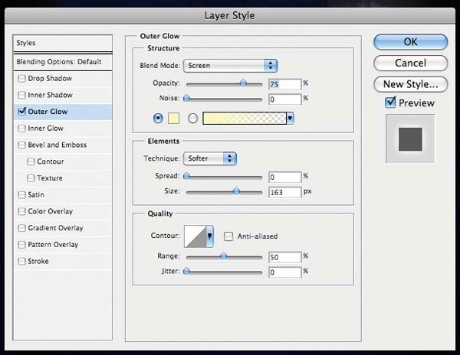This screenshot has width=460, height=355.
Task: Select the Gradient Overlay label
Action: click(x=55, y=228)
